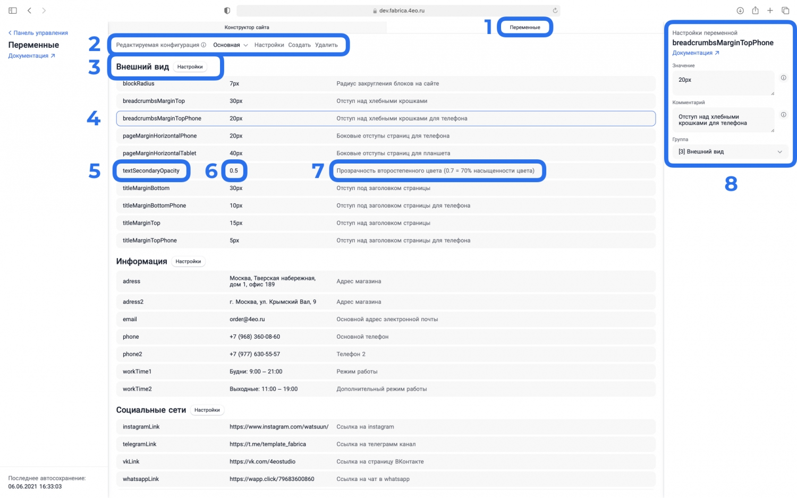Click info icon beside the Комментарий field

click(783, 115)
